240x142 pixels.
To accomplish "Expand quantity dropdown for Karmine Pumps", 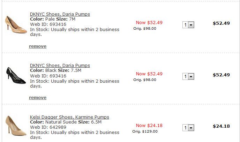I will point(188,128).
